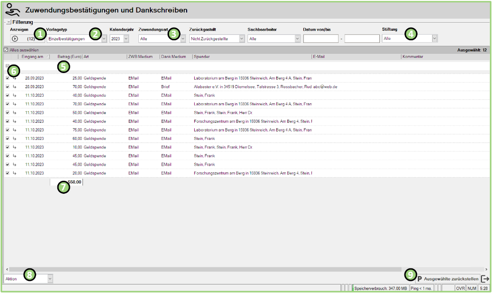Click arrow icon in the 10,00 donation row

click(x=15, y=147)
